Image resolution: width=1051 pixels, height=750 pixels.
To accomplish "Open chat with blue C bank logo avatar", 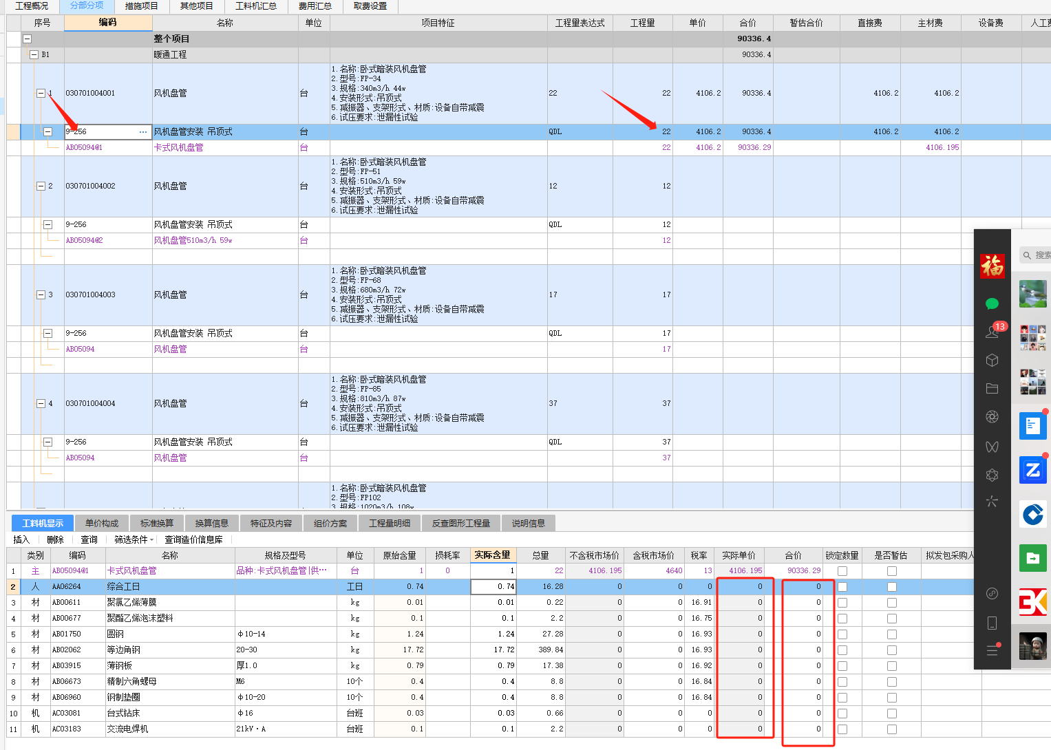I will (x=1033, y=514).
